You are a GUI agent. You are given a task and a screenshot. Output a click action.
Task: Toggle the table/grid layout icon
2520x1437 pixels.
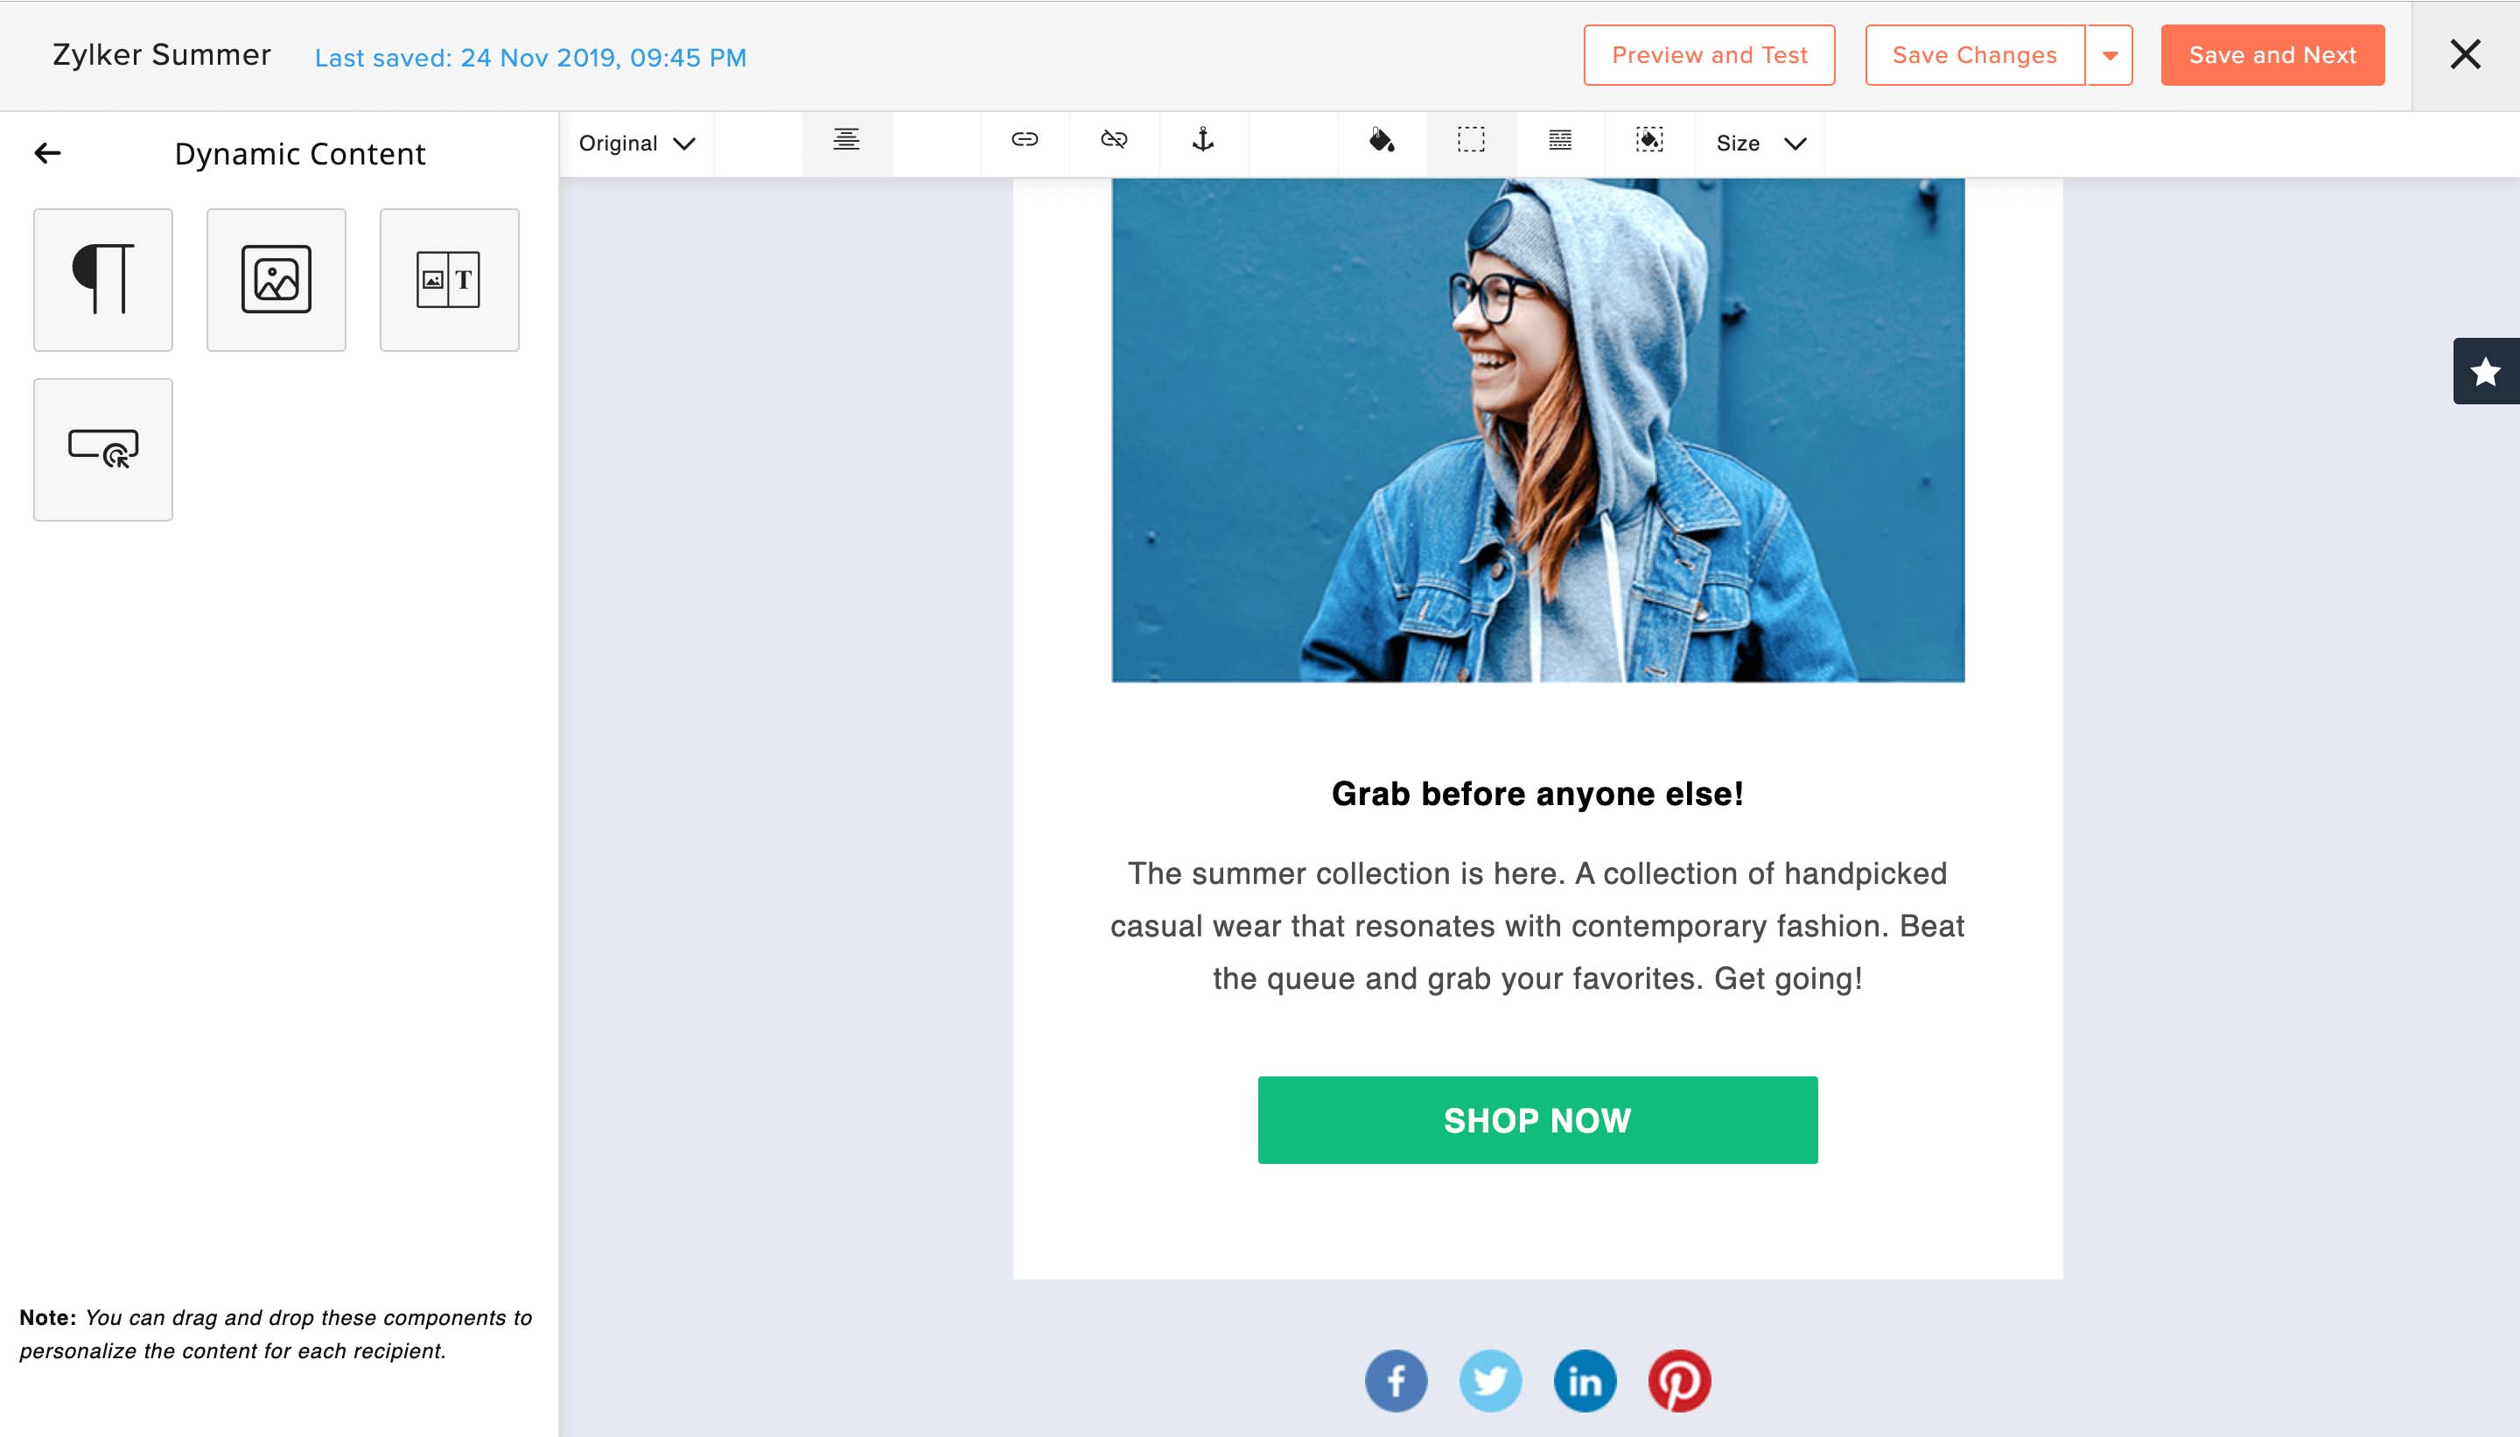(x=1559, y=142)
